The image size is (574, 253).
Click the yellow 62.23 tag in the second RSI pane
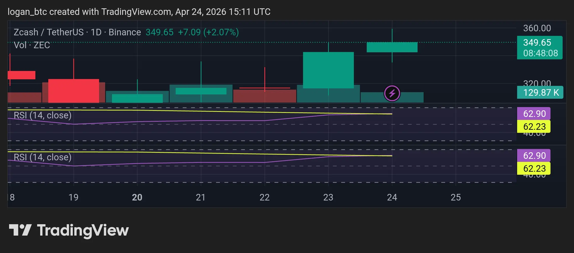534,168
